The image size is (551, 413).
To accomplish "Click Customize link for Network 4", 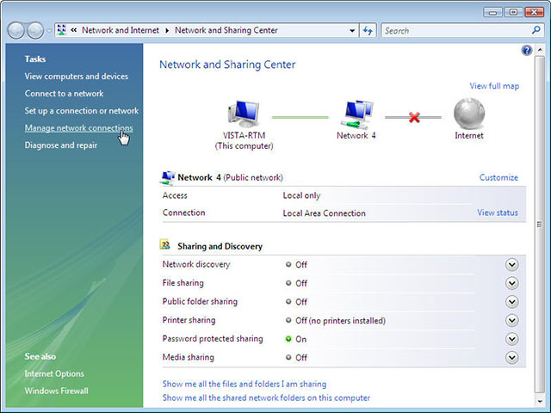I will 498,178.
